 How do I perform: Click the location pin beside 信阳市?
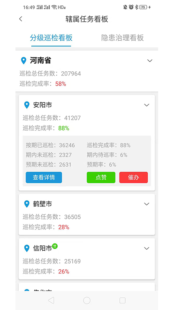point(27,248)
